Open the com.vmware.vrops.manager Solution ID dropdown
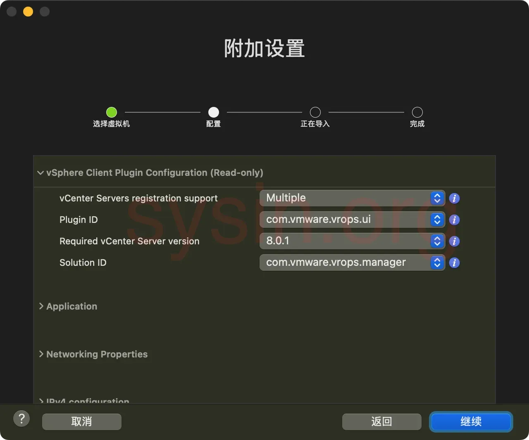Screen dimensions: 529x440 [352, 263]
